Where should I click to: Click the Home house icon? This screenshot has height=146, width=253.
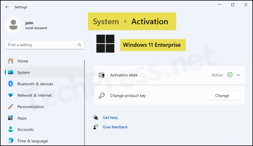tap(11, 61)
